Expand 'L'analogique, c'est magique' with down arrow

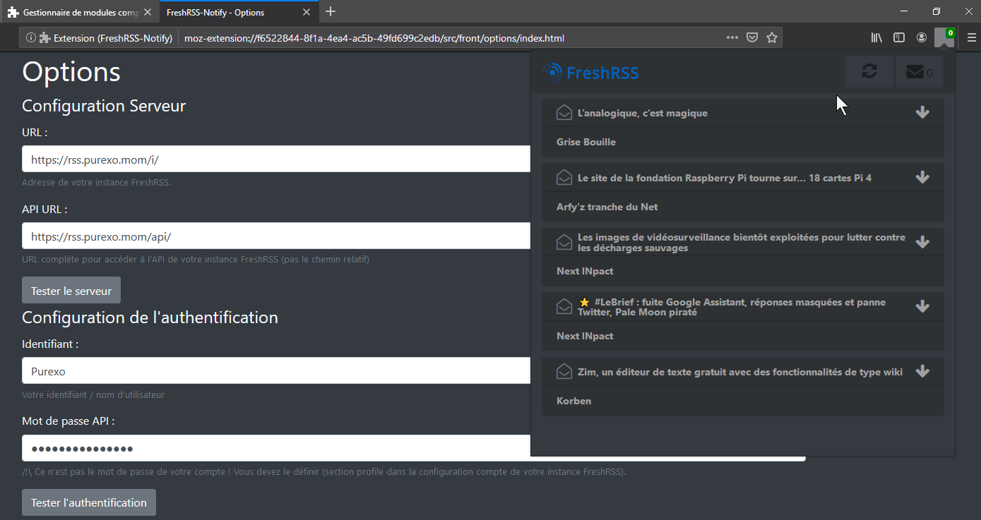click(922, 112)
